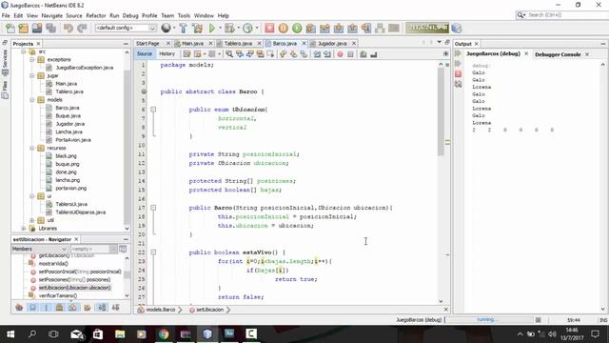Toggle Bookmark icon in editor toolbar

coord(304,54)
